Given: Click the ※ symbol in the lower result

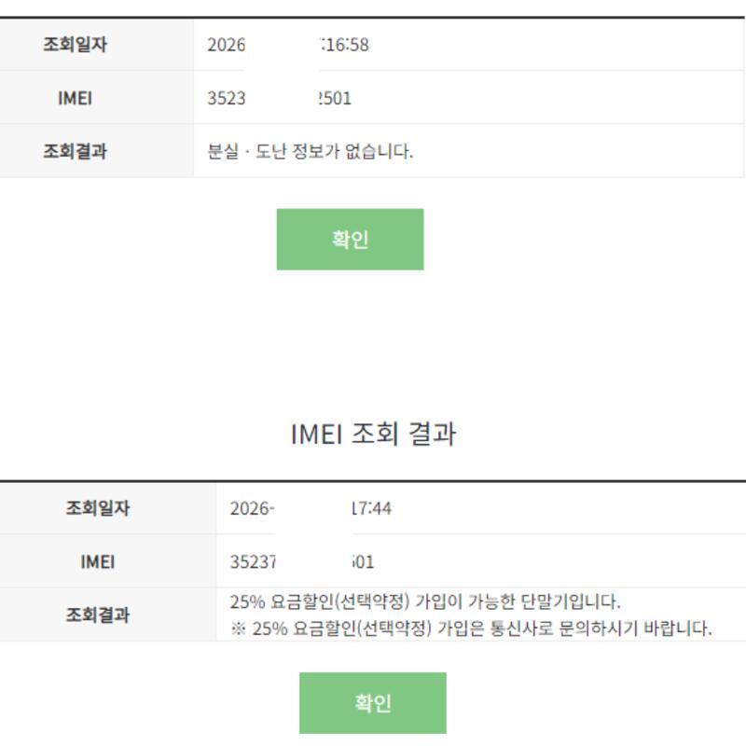Looking at the screenshot, I should click(238, 629).
